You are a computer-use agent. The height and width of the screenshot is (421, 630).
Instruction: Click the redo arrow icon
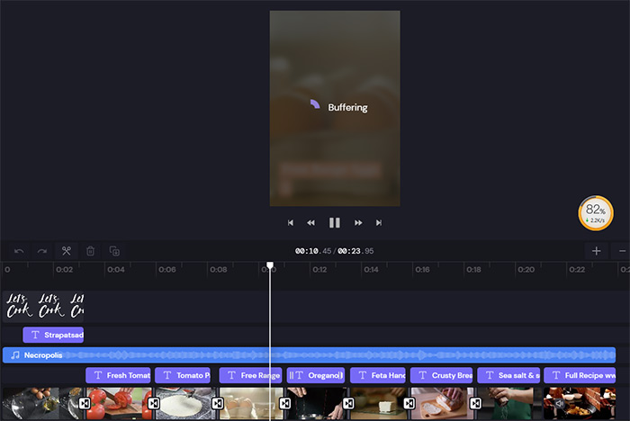coord(42,252)
